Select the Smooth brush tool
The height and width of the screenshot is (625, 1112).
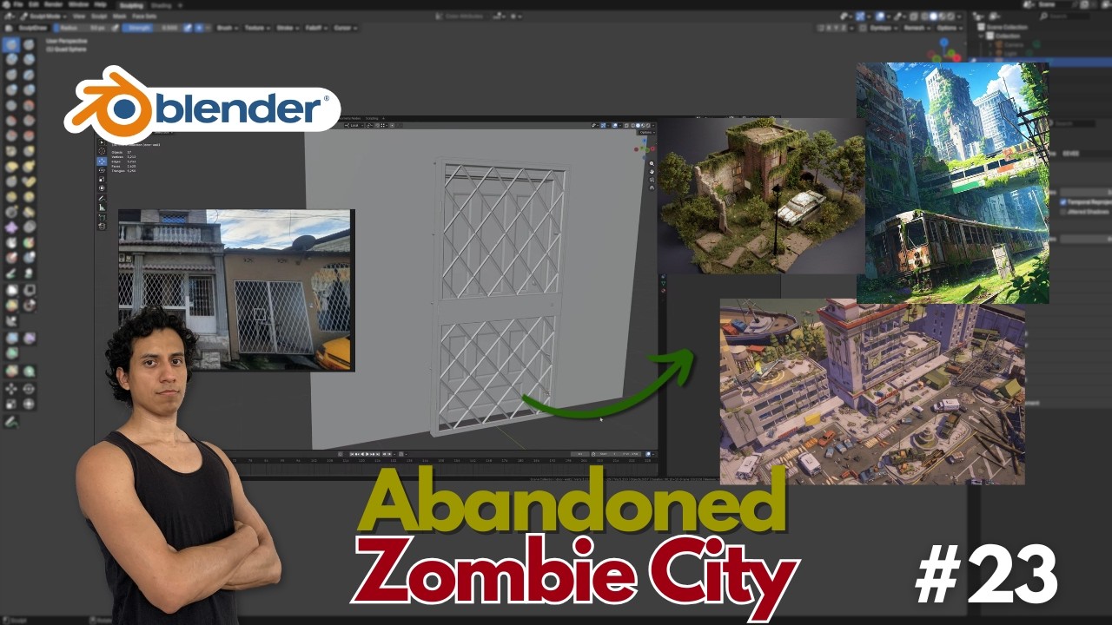coord(29,105)
